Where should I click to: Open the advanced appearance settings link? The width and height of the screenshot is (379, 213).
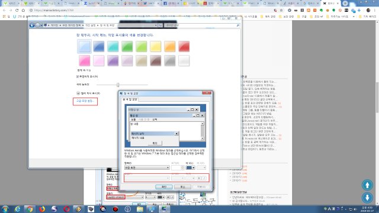[85, 101]
